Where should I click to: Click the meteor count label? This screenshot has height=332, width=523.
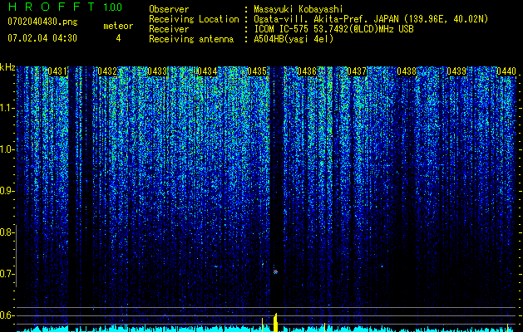118,26
